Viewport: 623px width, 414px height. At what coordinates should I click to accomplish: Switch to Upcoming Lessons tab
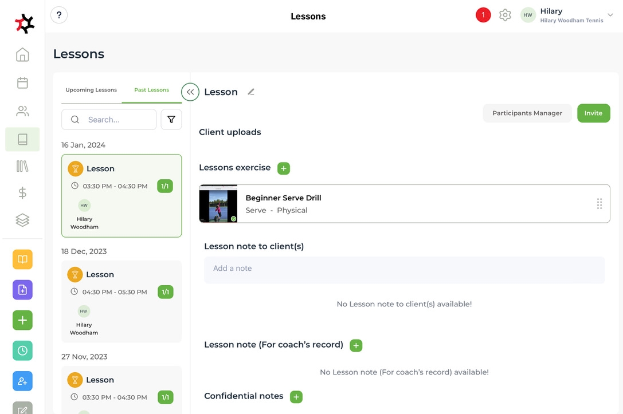point(91,90)
